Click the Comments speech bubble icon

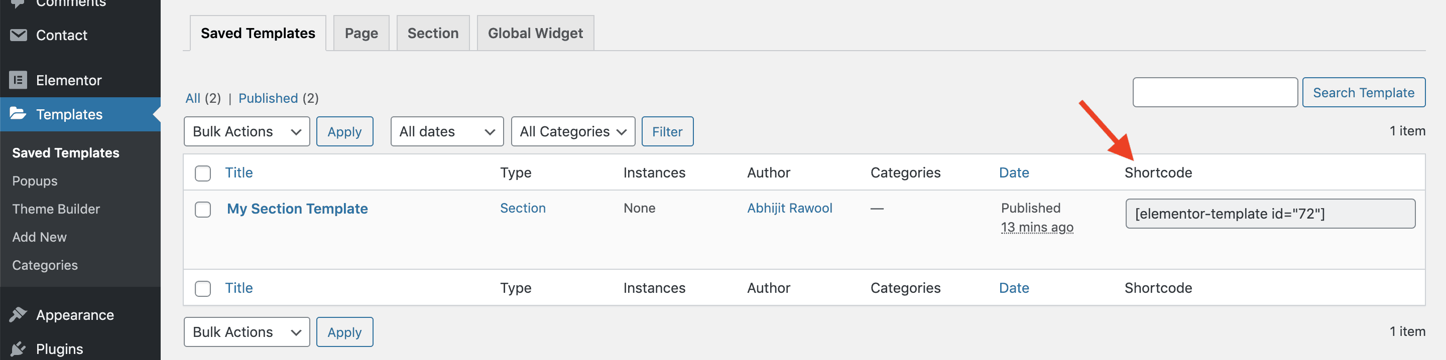(18, 4)
